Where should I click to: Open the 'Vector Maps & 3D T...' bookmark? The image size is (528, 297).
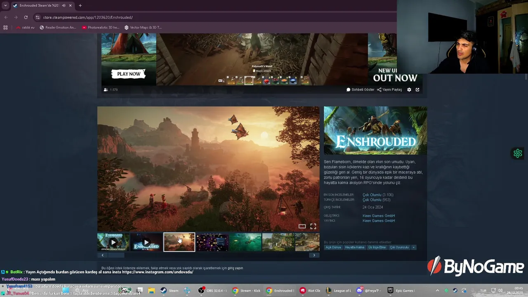coord(143,28)
